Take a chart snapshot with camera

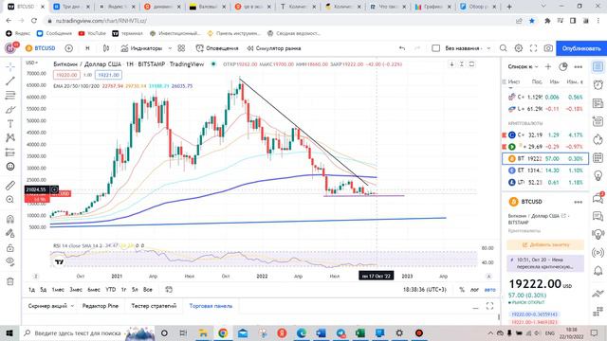tap(548, 48)
